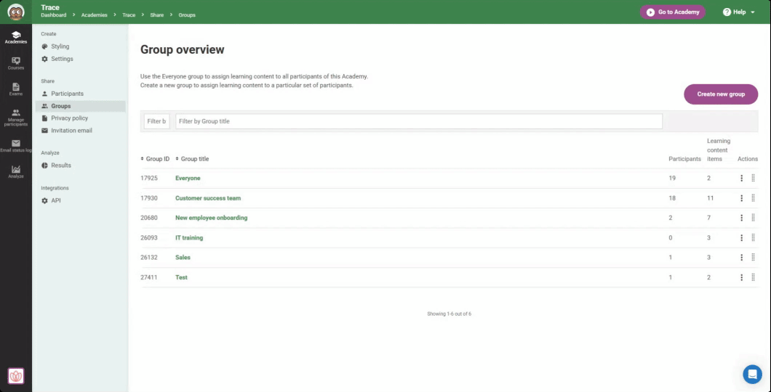Open actions menu for Everyone group
Screen dimensions: 771x392
[741, 178]
